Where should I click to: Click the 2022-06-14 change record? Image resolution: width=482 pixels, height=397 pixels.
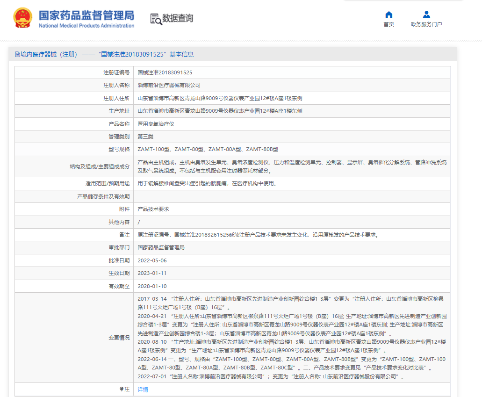[x=291, y=363]
